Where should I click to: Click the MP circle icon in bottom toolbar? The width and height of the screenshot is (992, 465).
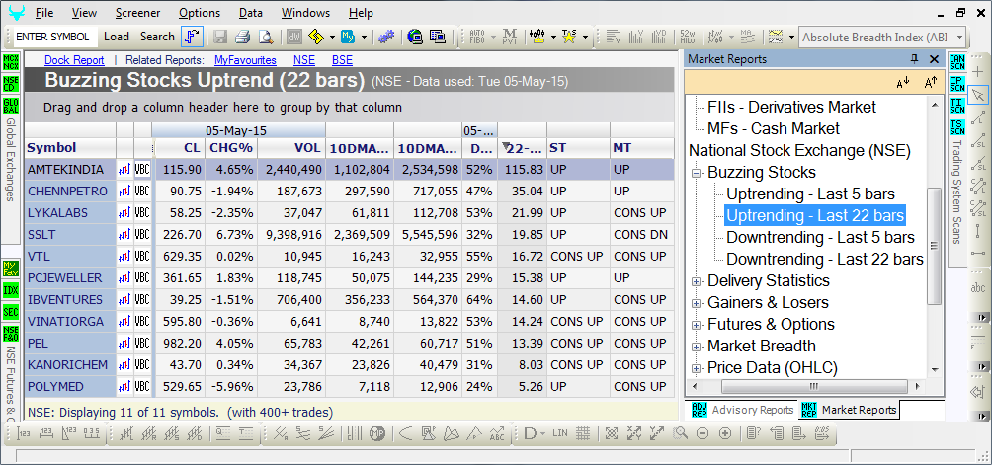click(377, 433)
